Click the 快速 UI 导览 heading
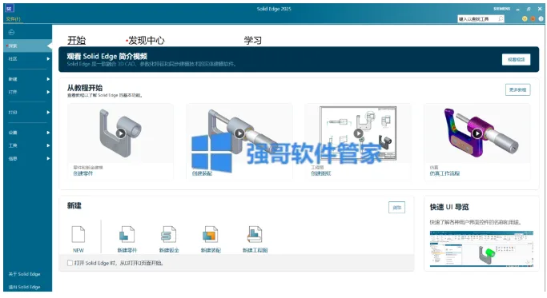The height and width of the screenshot is (298, 547). pos(449,207)
